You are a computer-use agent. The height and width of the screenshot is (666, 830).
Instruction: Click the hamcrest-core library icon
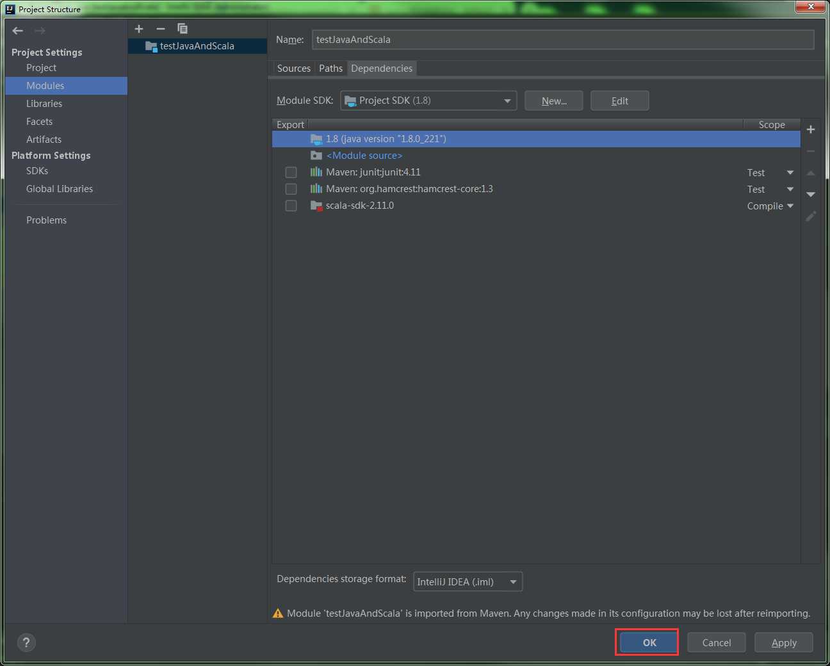pyautogui.click(x=316, y=189)
